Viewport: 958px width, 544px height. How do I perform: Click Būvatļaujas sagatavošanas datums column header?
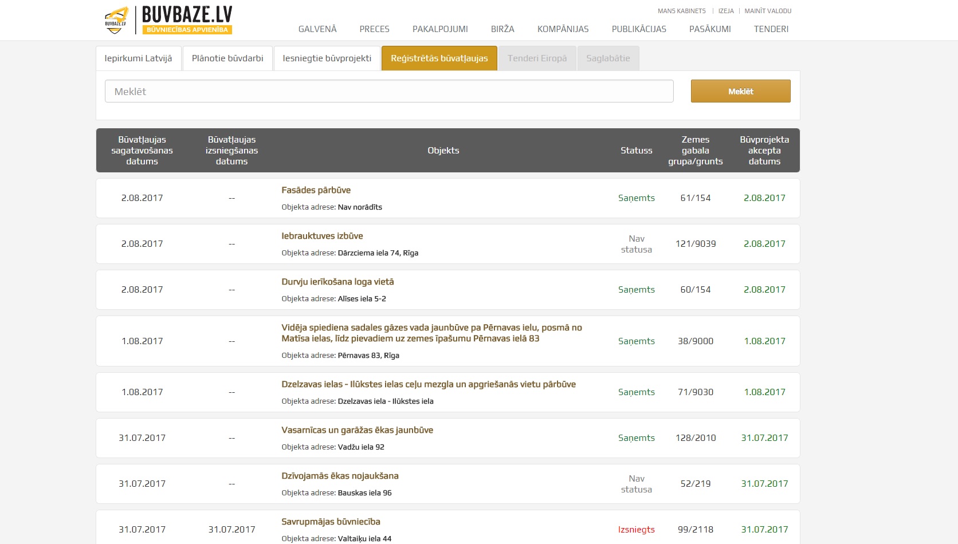(x=142, y=151)
